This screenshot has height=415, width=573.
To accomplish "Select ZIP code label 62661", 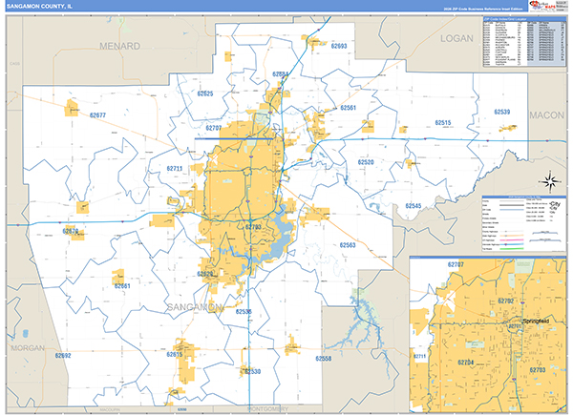I will click(x=122, y=286).
